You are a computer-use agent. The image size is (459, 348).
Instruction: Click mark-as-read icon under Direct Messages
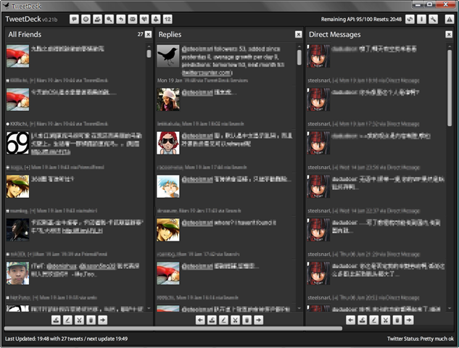click(x=363, y=320)
